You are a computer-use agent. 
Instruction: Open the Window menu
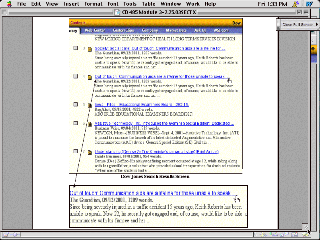171,4
